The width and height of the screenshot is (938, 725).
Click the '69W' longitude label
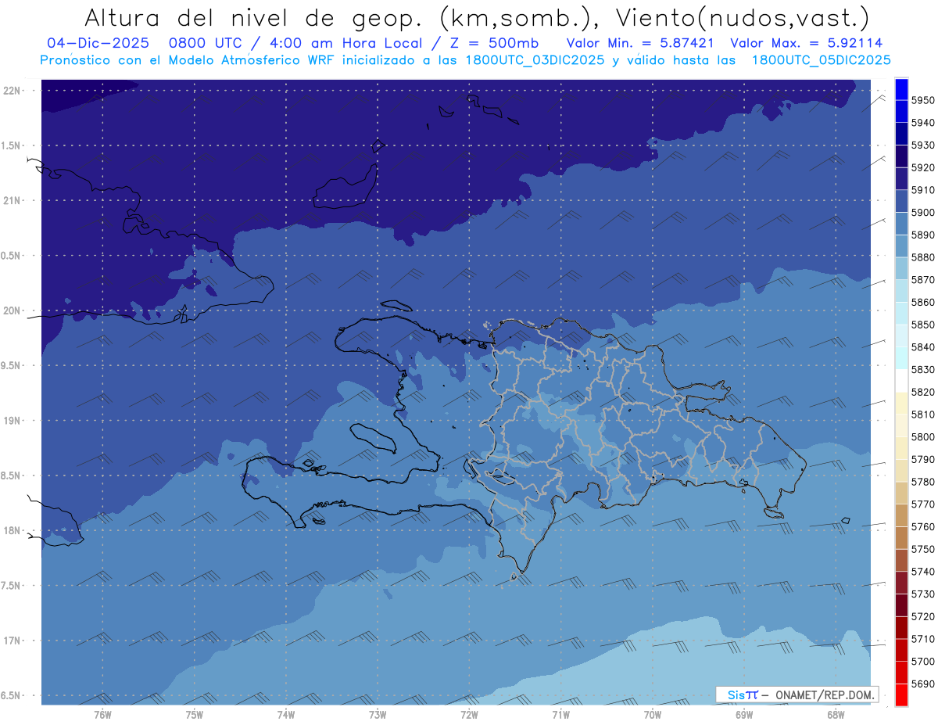(x=743, y=714)
